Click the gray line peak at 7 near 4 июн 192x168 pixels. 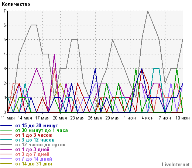(x=148, y=11)
